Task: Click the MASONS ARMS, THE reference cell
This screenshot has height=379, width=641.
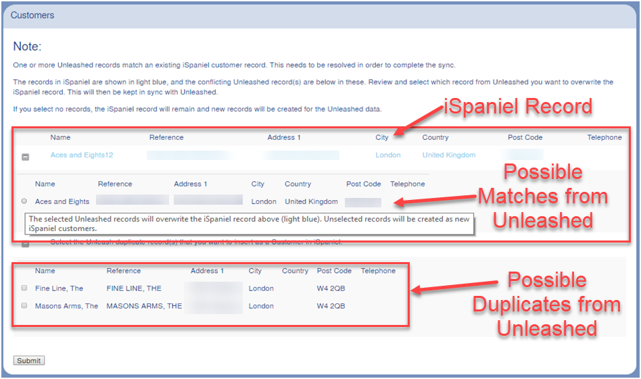Action: (144, 306)
